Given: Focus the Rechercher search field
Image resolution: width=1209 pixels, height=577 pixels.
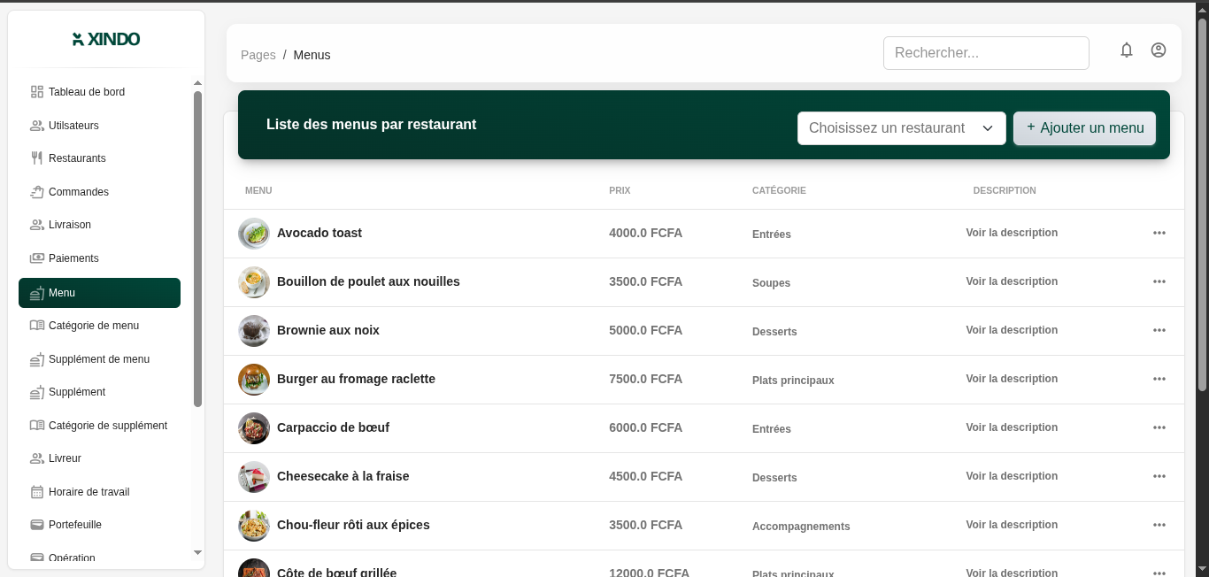Looking at the screenshot, I should pos(986,53).
